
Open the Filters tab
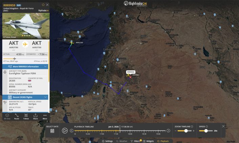tap(135, 141)
